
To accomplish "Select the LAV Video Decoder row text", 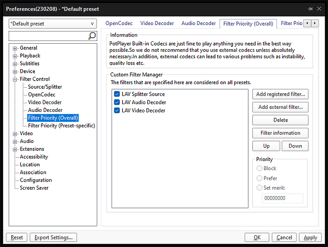I will click(143, 110).
